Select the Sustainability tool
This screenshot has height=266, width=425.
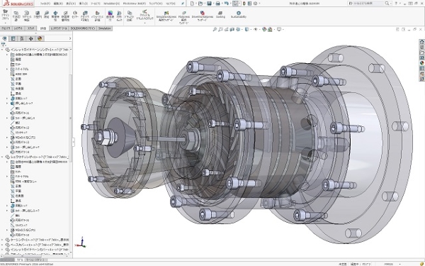click(239, 15)
